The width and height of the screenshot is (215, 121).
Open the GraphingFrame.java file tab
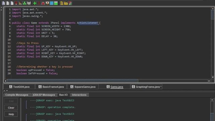pyautogui.click(x=146, y=87)
